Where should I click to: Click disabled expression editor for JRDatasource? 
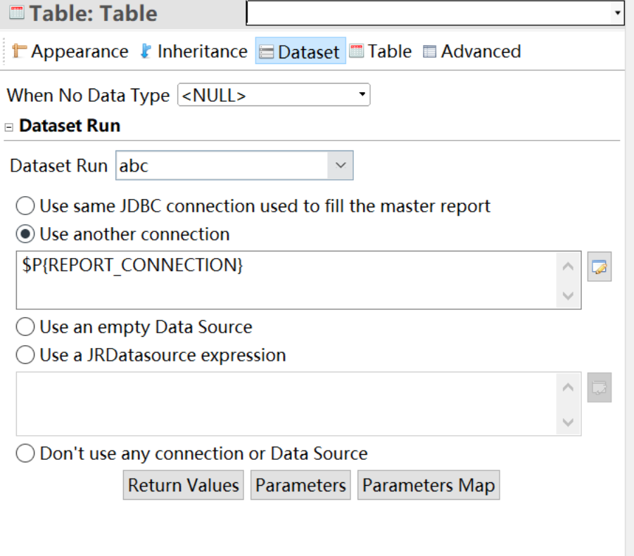tap(600, 387)
